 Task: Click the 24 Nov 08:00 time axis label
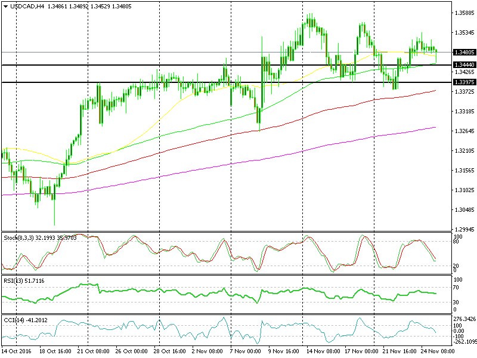[x=438, y=351]
